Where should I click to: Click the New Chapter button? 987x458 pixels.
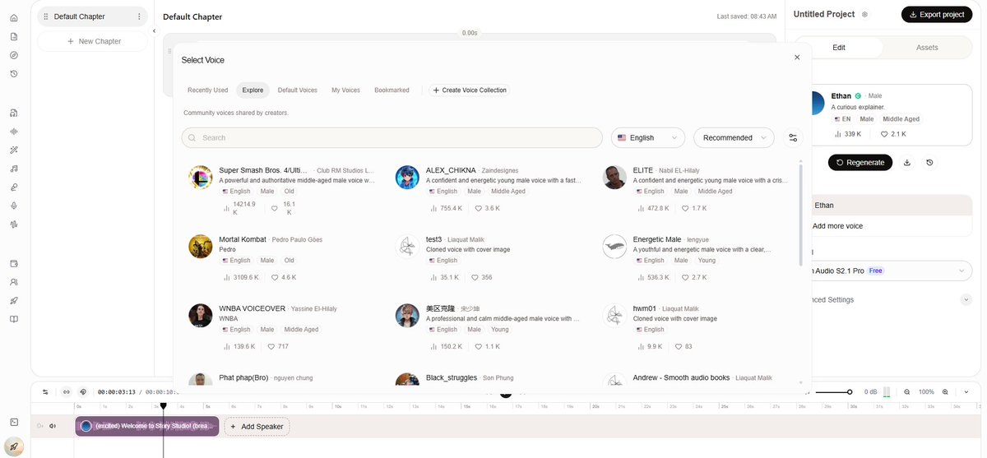coord(93,41)
